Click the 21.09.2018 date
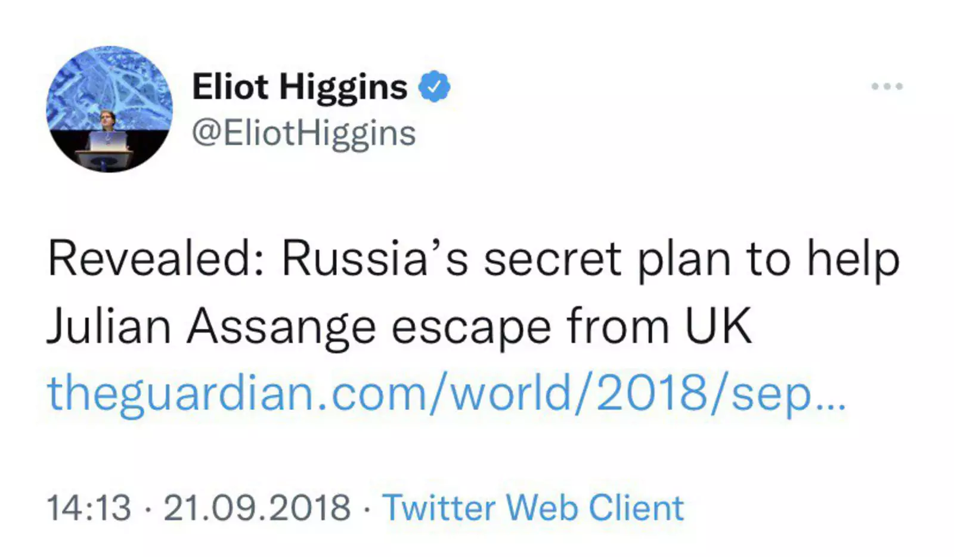Viewport: 954px width, 557px height. pos(257,508)
